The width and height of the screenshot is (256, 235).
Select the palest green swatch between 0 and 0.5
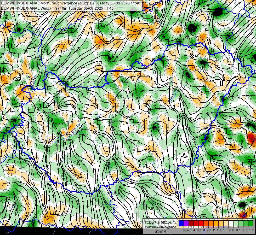236,224
